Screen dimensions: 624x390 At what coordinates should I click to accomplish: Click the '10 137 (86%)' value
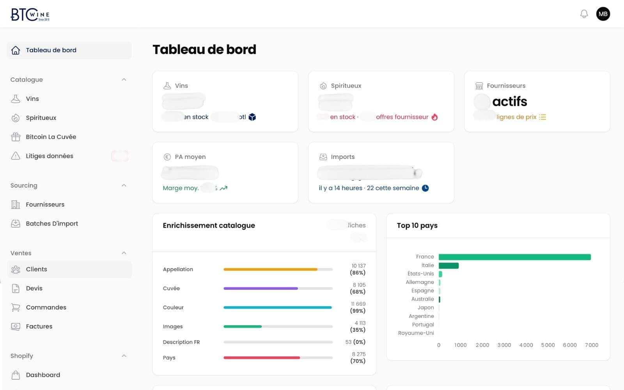click(x=358, y=269)
